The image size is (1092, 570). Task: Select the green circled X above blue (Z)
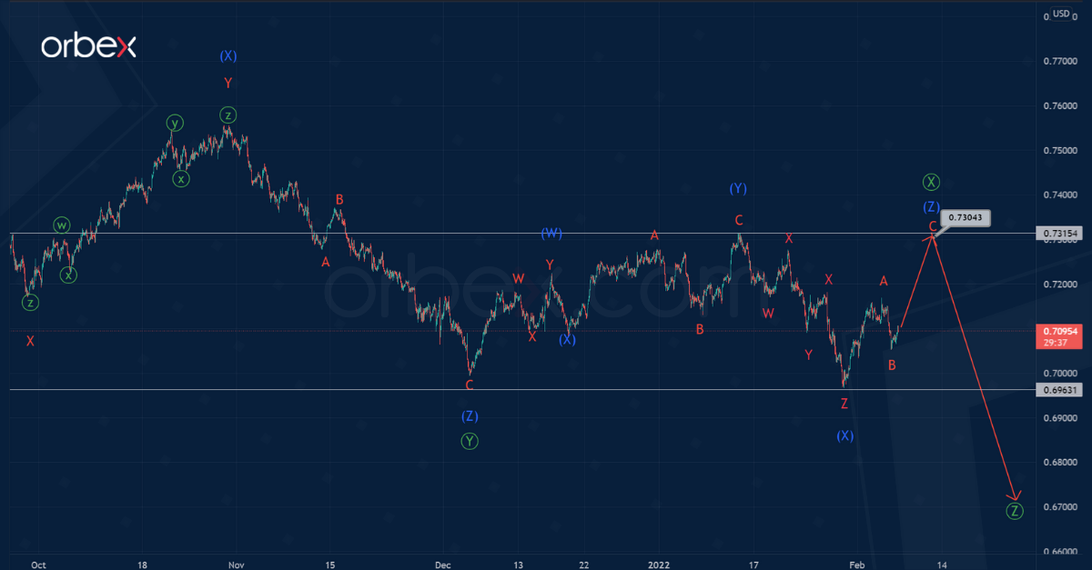coord(931,182)
